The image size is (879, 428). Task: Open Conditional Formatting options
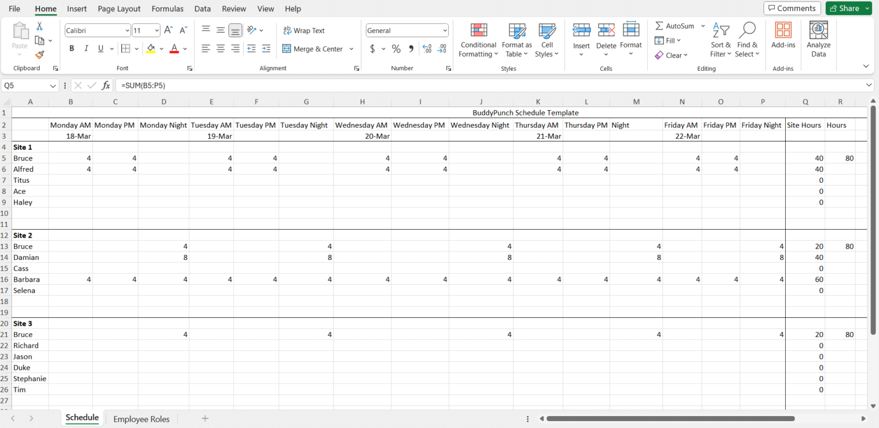pyautogui.click(x=478, y=40)
